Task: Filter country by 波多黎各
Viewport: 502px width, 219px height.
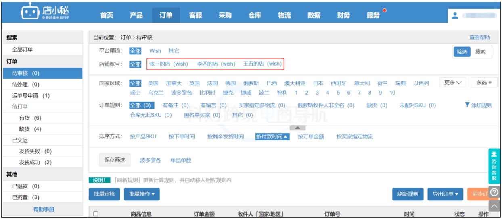Action: 182,93
